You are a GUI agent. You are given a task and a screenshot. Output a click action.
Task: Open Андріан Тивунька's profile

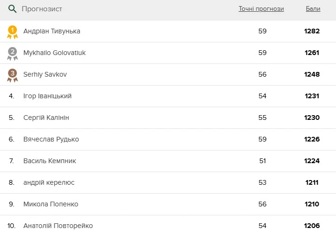tap(52, 31)
